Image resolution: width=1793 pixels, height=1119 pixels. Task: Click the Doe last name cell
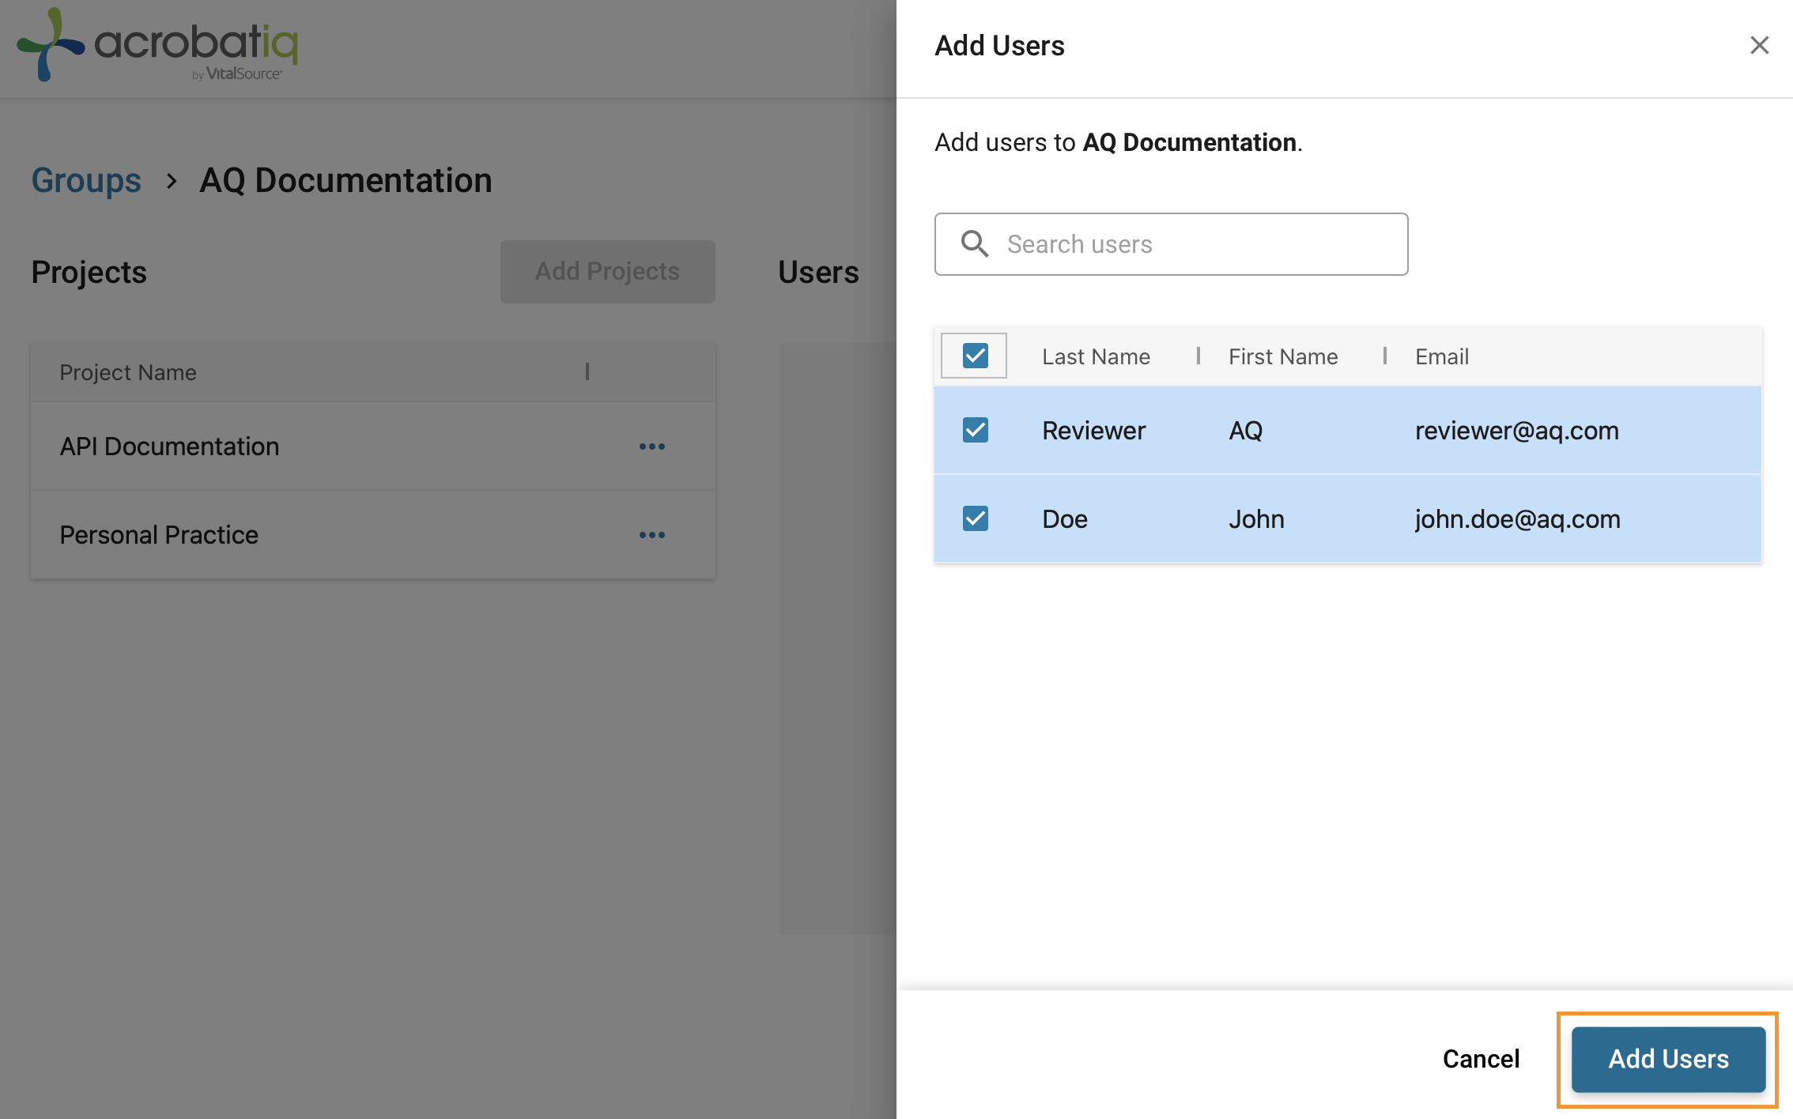[1065, 519]
